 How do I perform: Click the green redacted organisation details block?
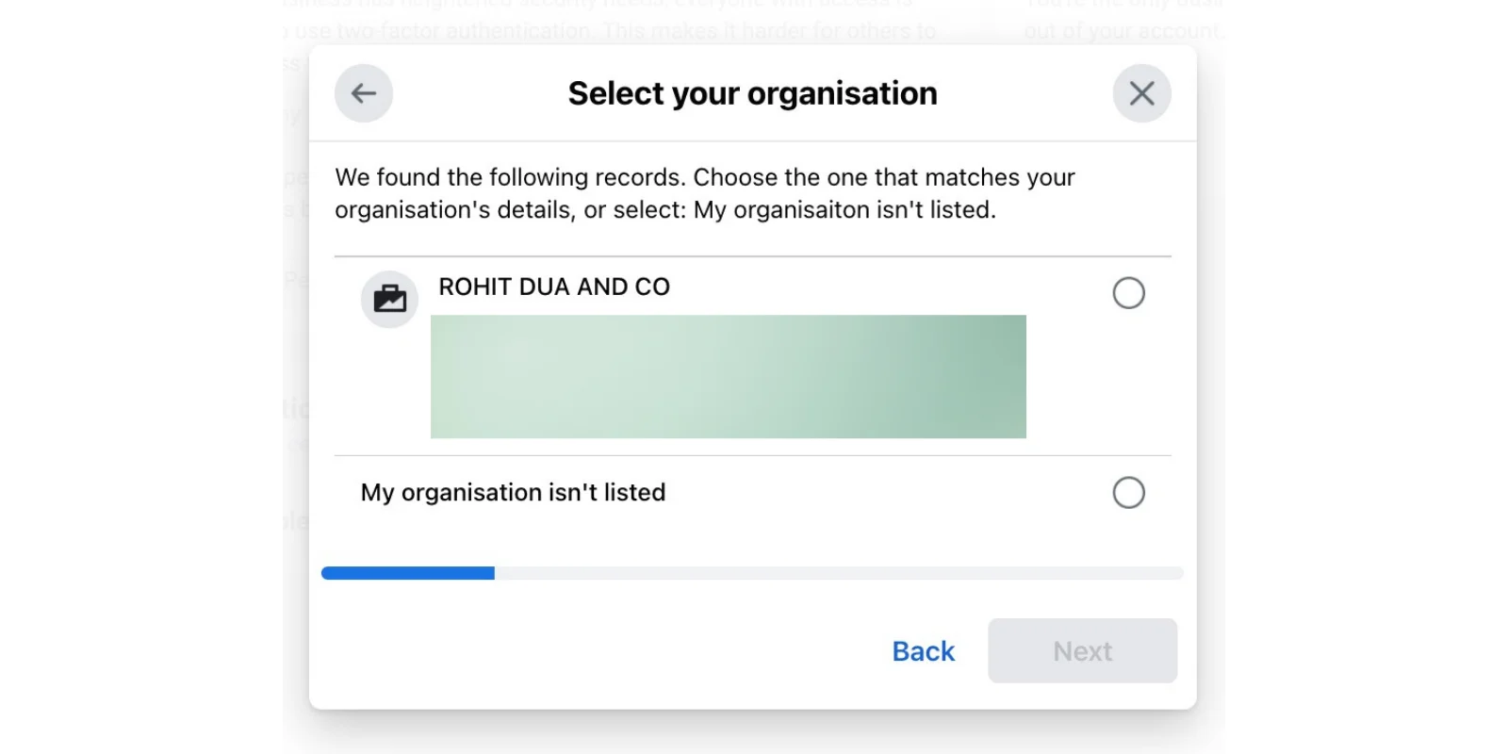(x=728, y=376)
